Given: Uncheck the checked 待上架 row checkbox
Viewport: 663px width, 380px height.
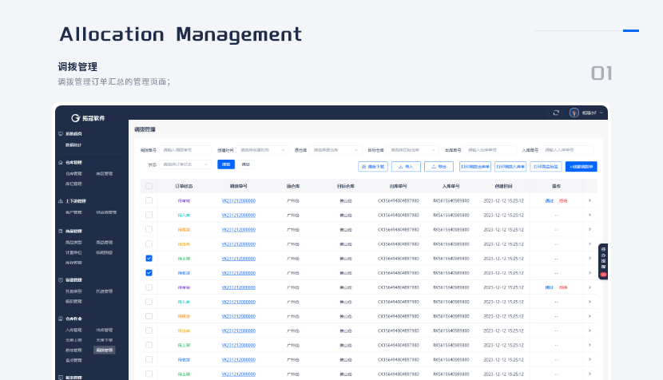Looking at the screenshot, I should tap(149, 258).
